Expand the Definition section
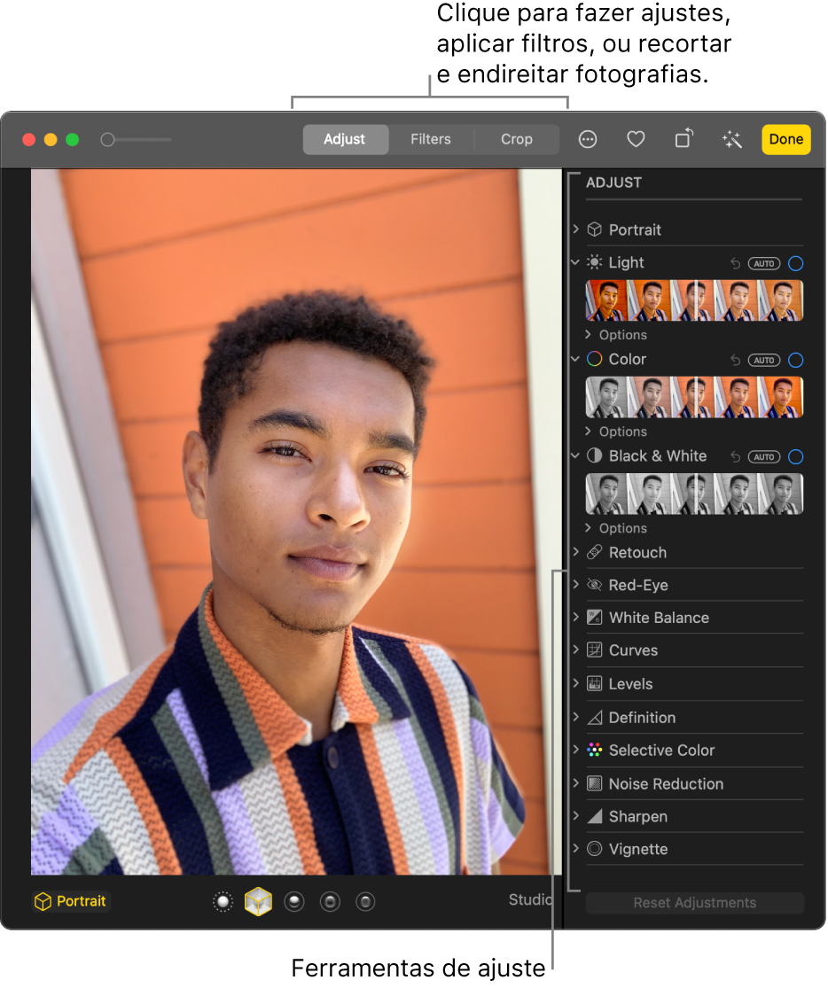 [x=575, y=717]
